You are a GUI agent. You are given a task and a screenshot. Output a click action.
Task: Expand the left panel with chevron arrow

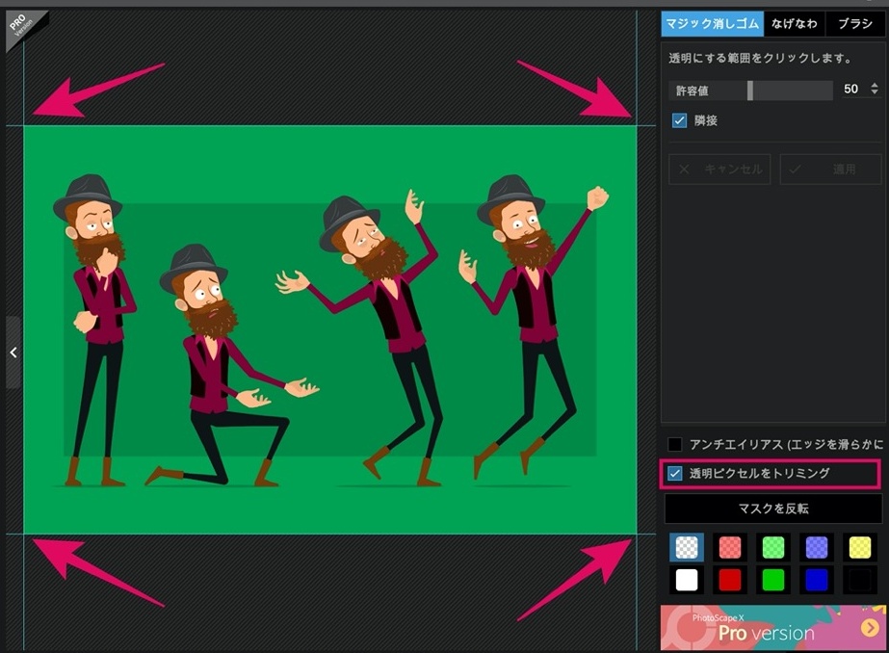point(13,352)
